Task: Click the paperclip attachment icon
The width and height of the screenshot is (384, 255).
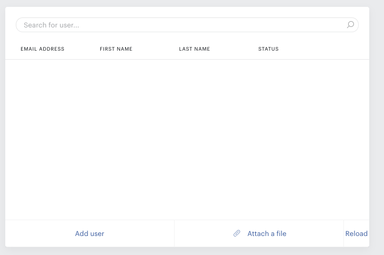Action: pos(237,233)
